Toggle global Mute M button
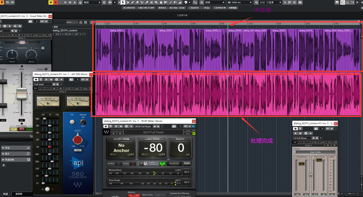363x197 pixels. (x=51, y=2)
